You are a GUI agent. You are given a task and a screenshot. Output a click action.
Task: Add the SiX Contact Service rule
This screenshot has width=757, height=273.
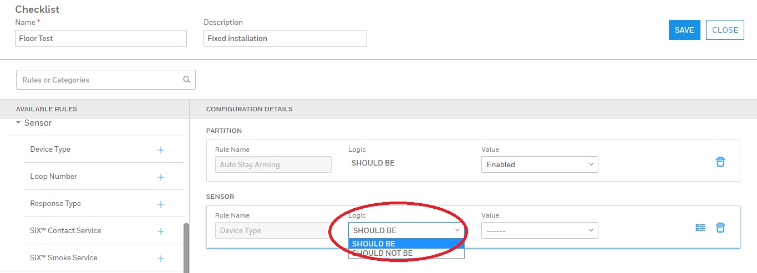click(161, 231)
